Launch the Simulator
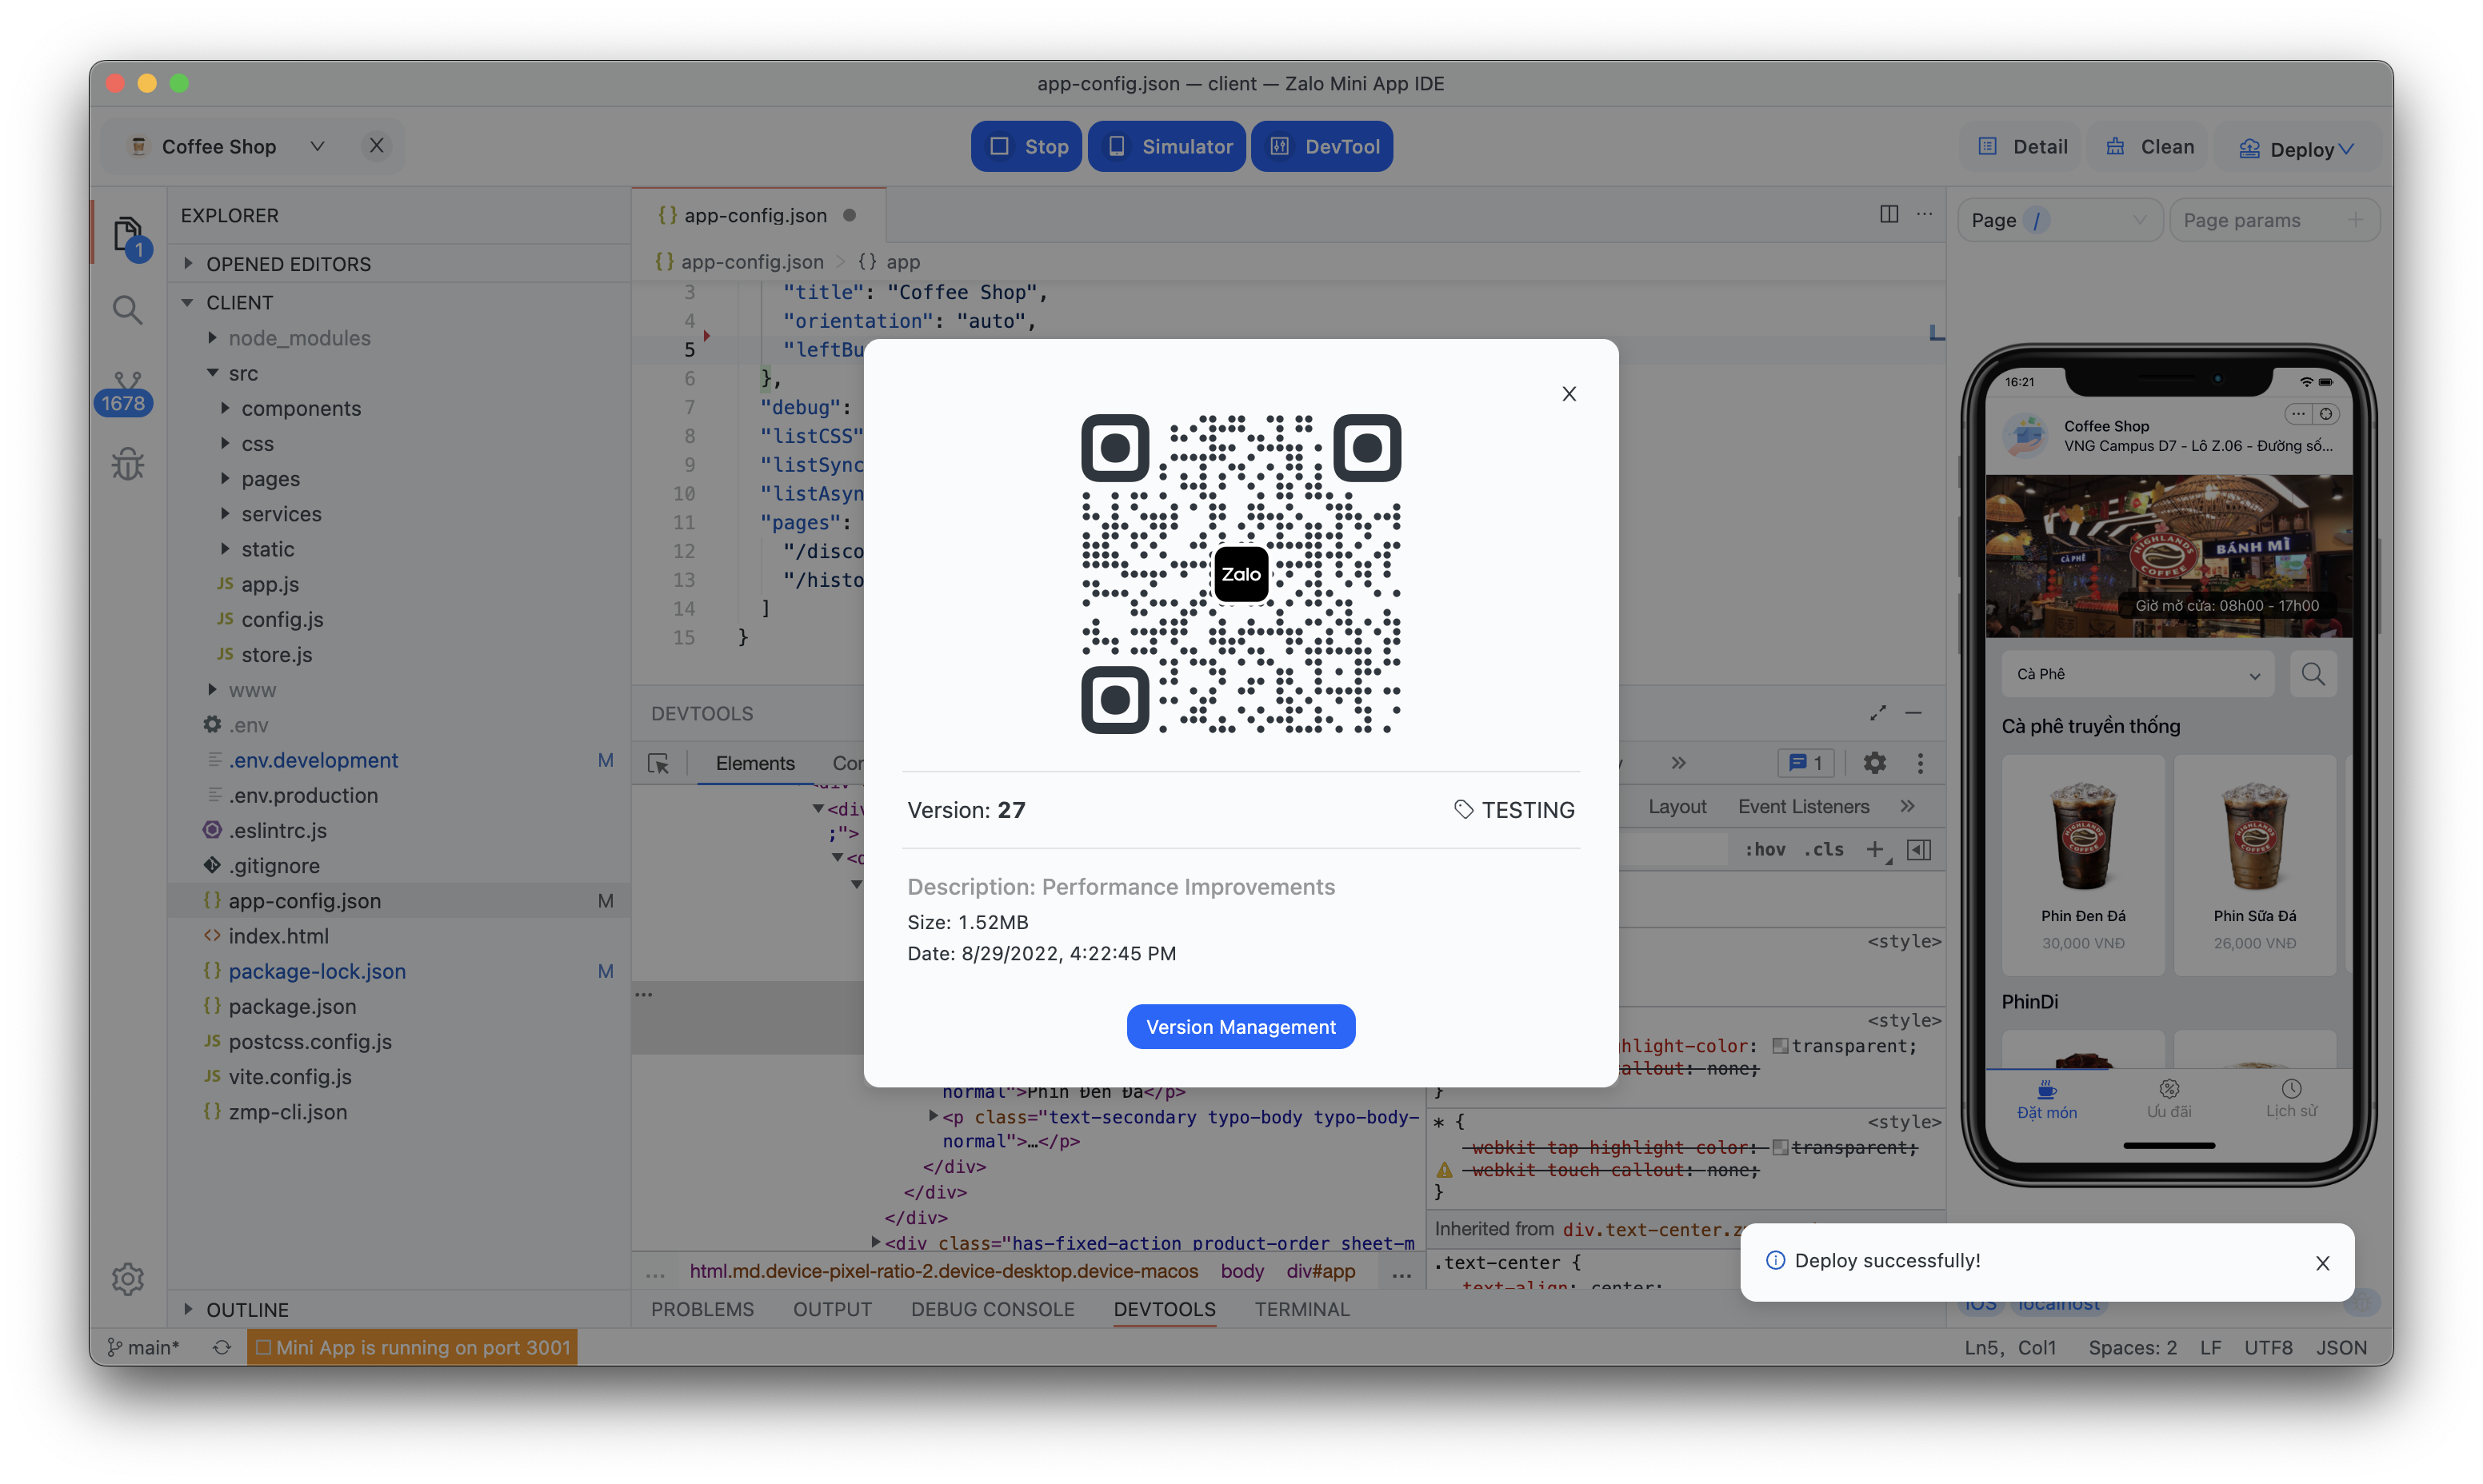 pos(1166,146)
